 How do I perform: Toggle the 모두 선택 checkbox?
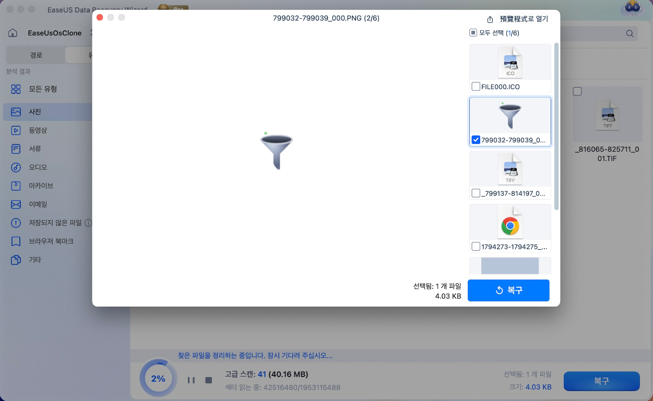click(x=473, y=33)
